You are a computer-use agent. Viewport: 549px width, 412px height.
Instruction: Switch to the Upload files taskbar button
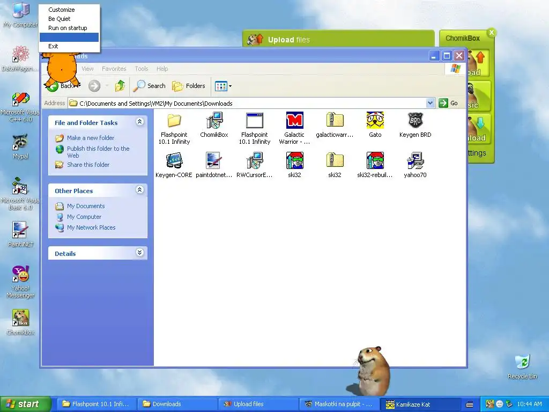pyautogui.click(x=258, y=404)
